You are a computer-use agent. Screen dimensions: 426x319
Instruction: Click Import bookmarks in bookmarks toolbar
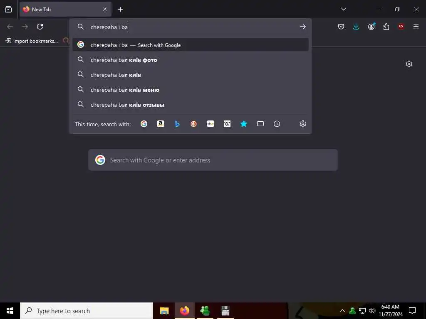[32, 41]
